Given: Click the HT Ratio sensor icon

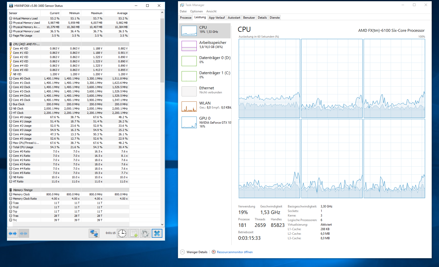Looking at the screenshot, I should [11, 181].
